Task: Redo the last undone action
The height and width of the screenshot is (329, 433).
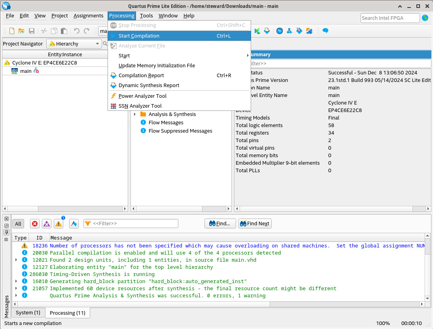Action: (x=87, y=31)
